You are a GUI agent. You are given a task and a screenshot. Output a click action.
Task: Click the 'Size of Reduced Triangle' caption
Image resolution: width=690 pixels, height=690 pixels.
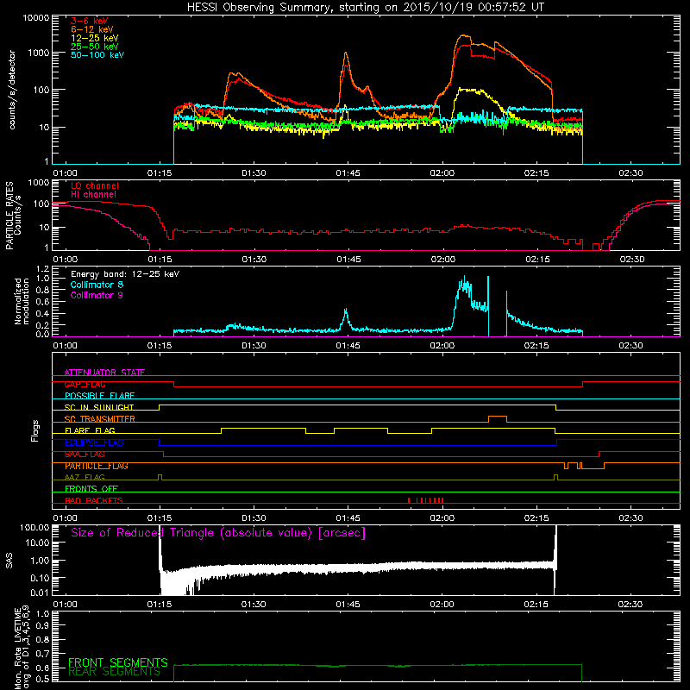[x=218, y=533]
